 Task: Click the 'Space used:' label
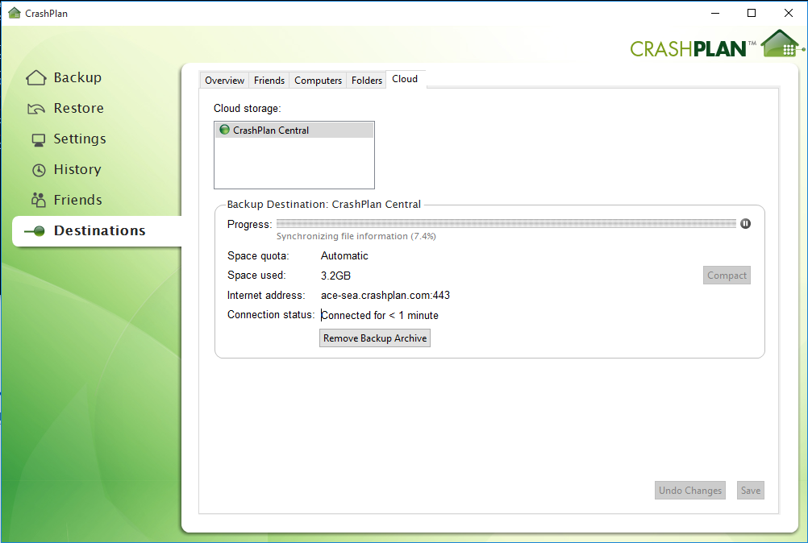coord(256,276)
